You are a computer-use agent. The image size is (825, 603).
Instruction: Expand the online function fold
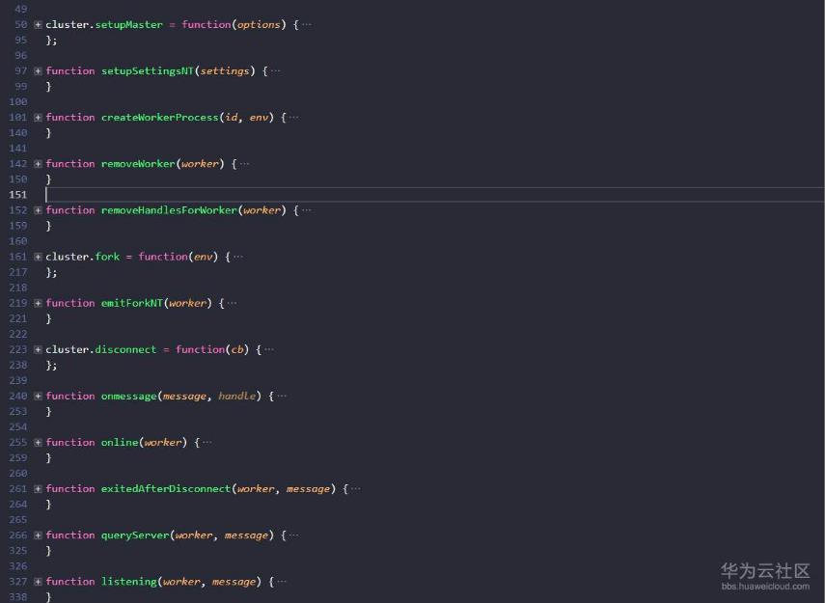pyautogui.click(x=38, y=443)
